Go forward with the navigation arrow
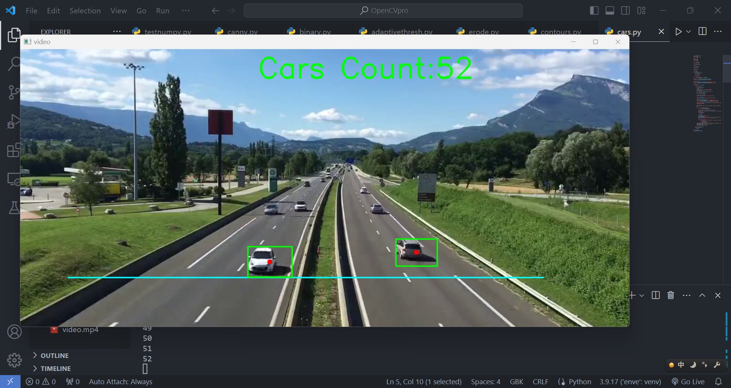This screenshot has height=388, width=731. (231, 11)
